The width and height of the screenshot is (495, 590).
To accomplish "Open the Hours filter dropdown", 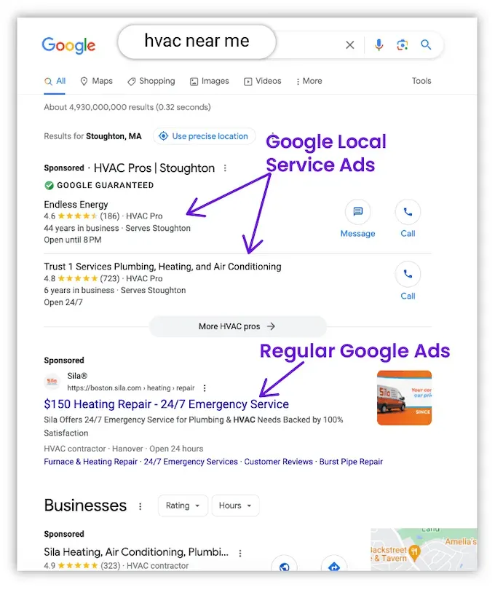I will 235,506.
